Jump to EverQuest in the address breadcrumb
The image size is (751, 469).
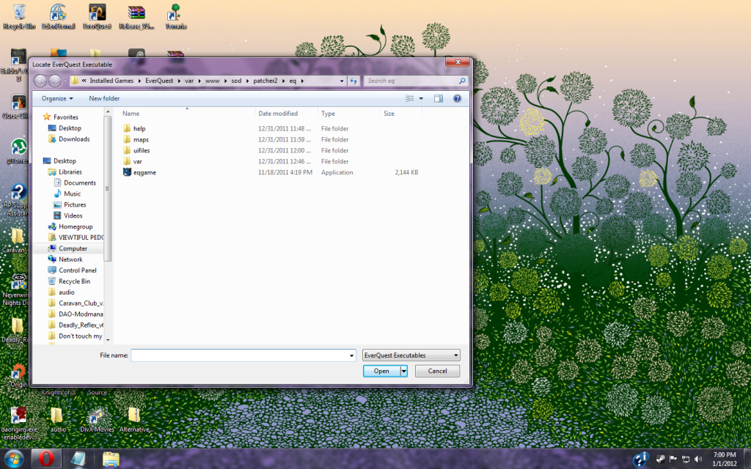159,81
